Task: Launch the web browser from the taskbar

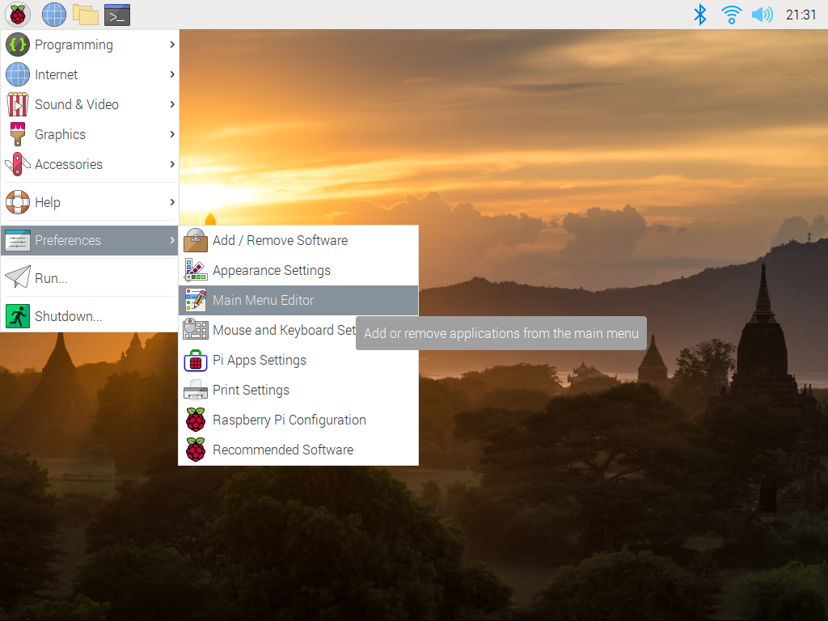Action: click(x=52, y=15)
